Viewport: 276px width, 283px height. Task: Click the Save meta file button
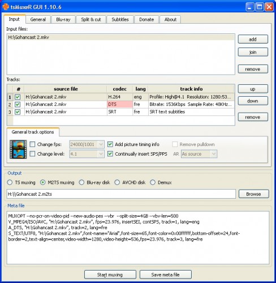pos(166,275)
